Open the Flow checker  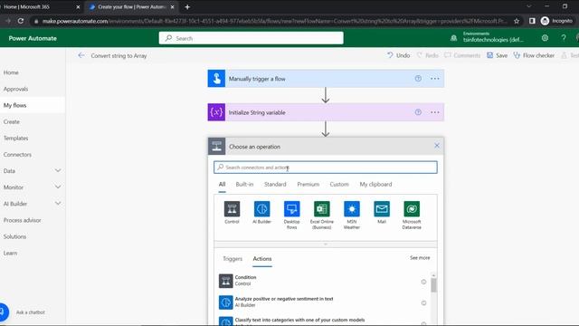pos(534,55)
